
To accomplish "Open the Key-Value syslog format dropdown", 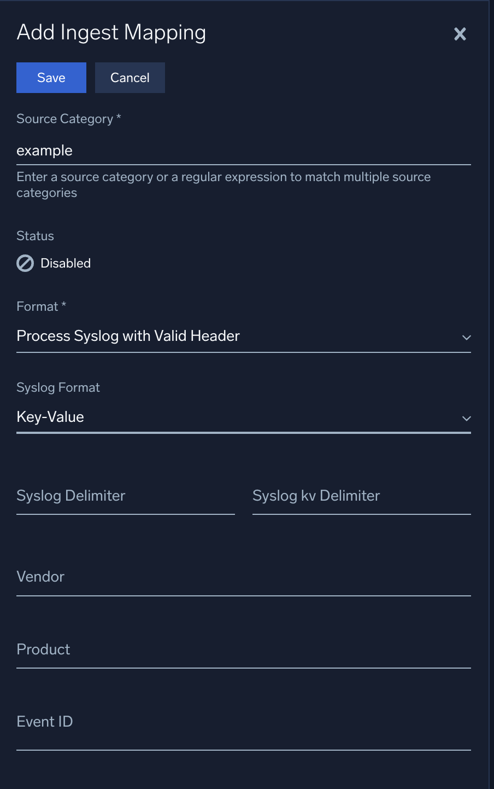I will point(243,416).
